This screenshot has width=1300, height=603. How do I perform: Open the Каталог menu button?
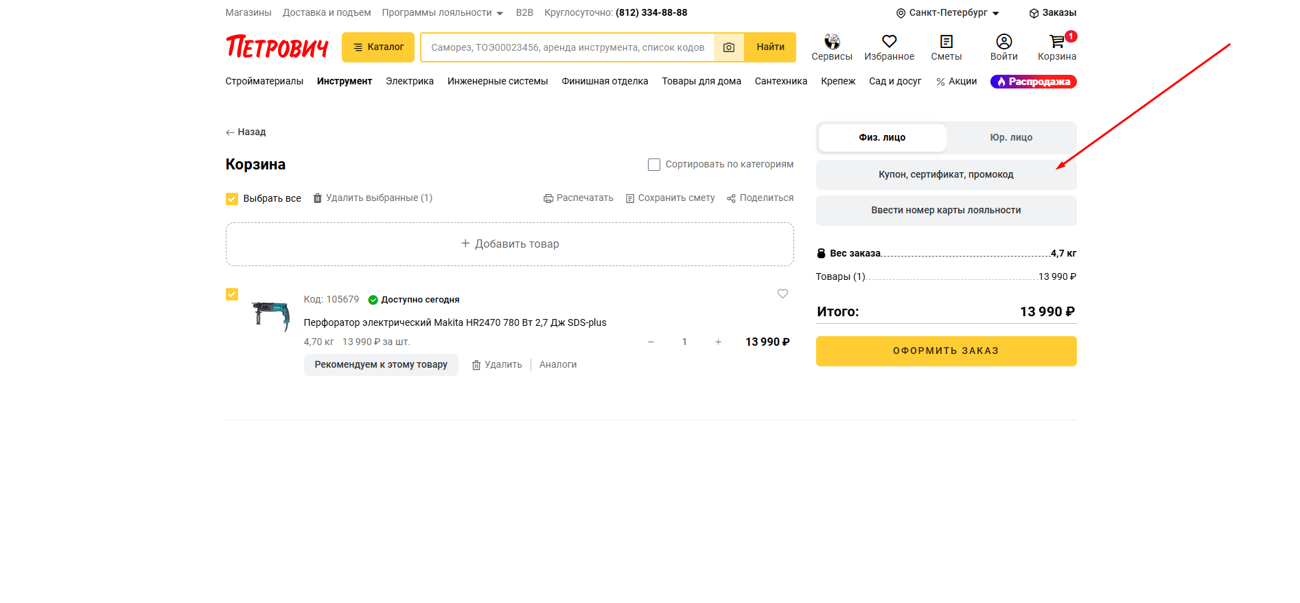(378, 47)
